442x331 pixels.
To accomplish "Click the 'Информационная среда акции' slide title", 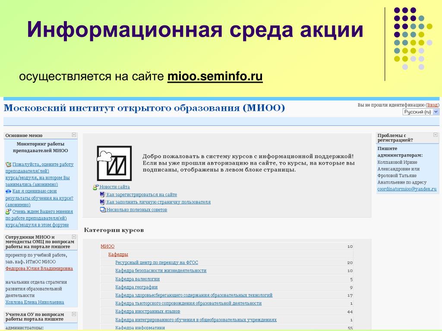I will click(195, 30).
